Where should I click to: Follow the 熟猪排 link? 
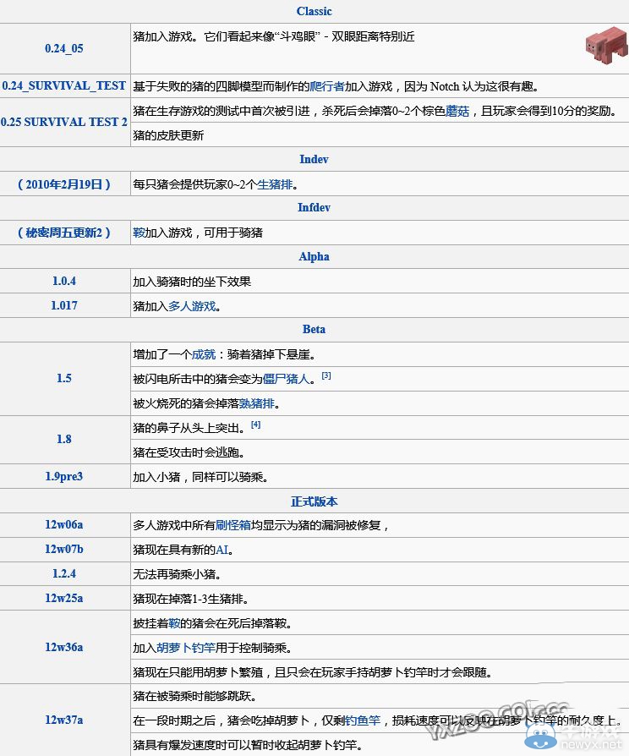point(257,403)
